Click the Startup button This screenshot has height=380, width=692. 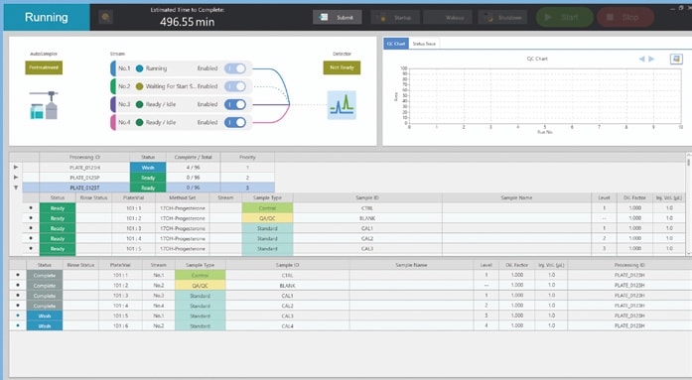point(395,18)
